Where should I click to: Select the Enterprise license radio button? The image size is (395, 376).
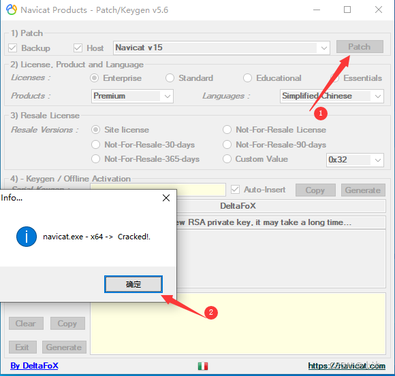point(94,78)
